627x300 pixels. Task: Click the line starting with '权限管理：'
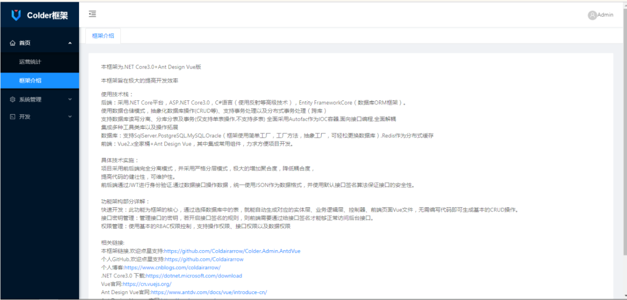[x=196, y=226]
